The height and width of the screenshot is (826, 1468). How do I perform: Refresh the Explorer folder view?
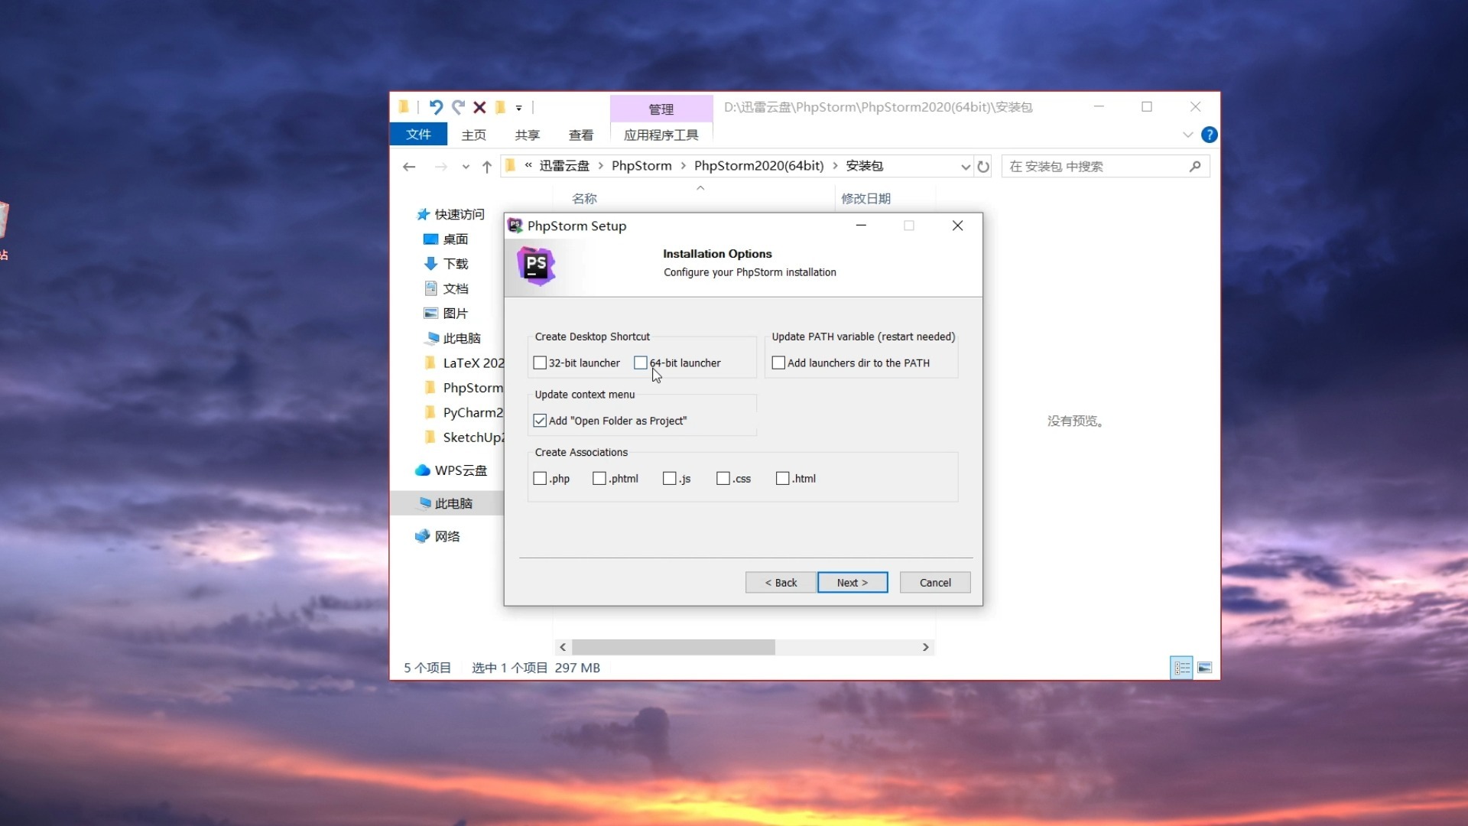click(983, 167)
